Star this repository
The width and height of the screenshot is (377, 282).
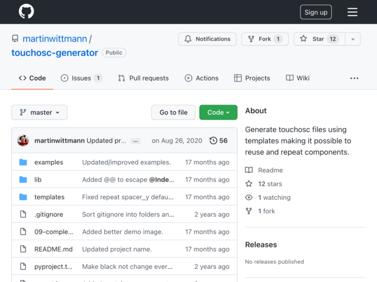(x=319, y=39)
